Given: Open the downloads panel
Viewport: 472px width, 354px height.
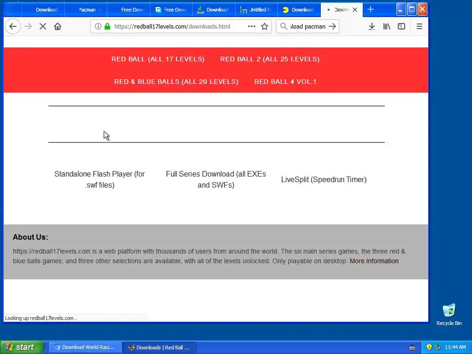Looking at the screenshot, I should point(372,26).
